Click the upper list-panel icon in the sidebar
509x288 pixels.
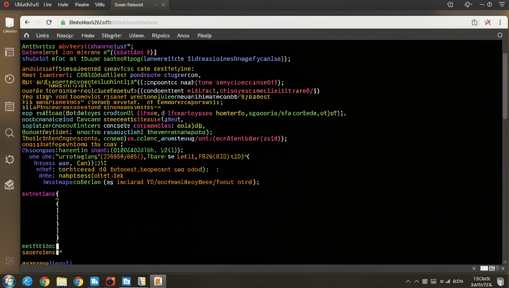(x=10, y=52)
